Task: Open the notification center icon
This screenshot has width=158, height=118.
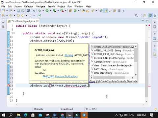Action: 151,115
